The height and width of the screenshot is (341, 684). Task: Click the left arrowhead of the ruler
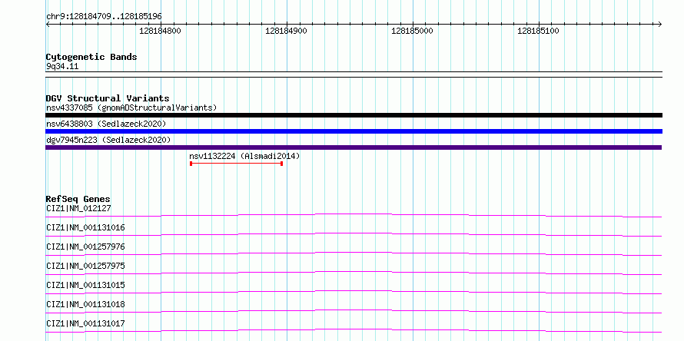[48, 24]
